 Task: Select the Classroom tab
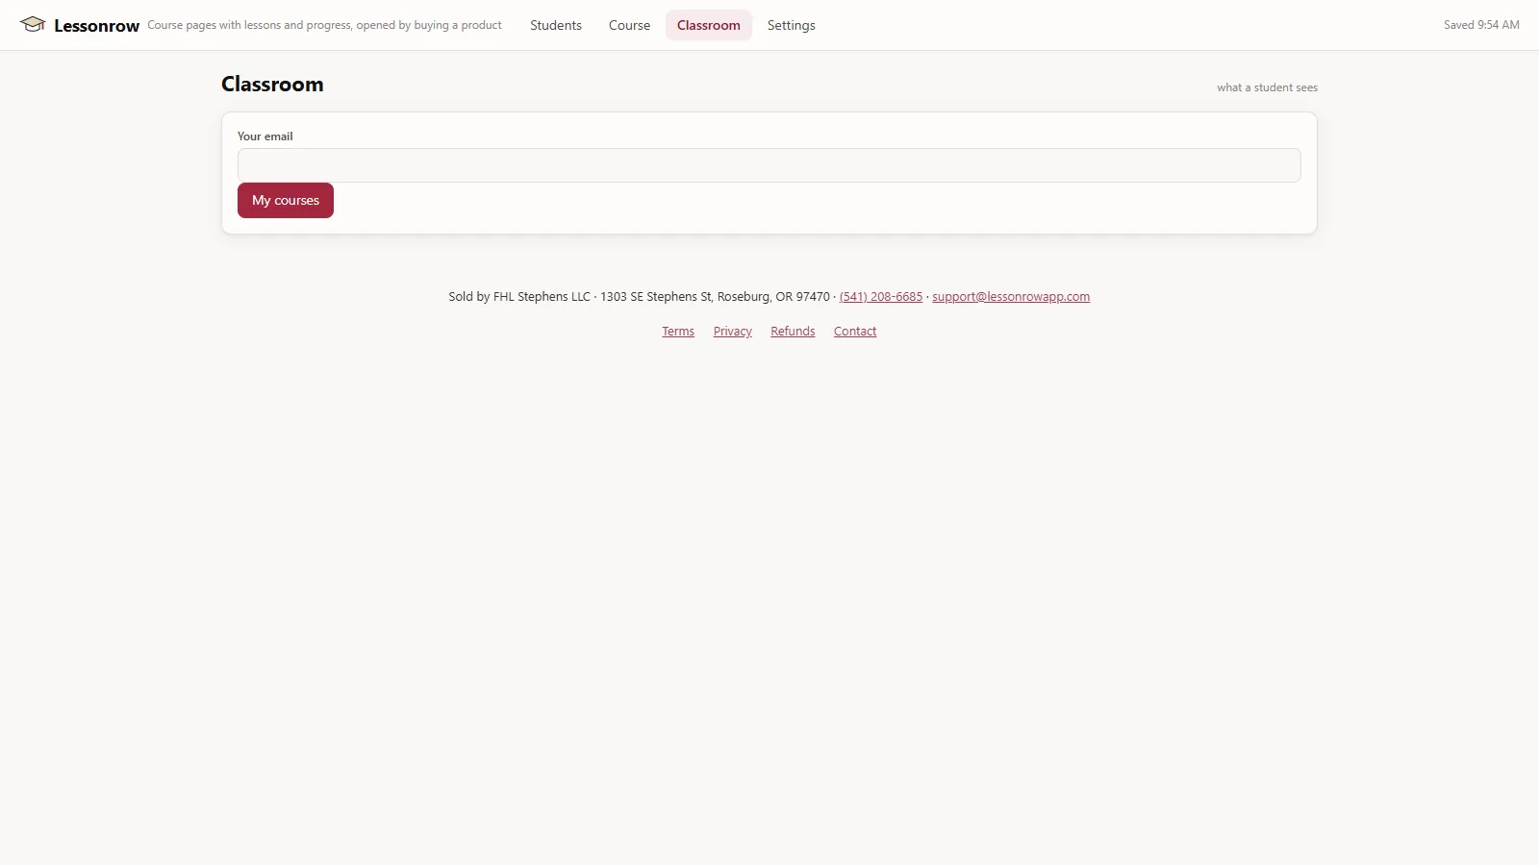click(x=709, y=25)
